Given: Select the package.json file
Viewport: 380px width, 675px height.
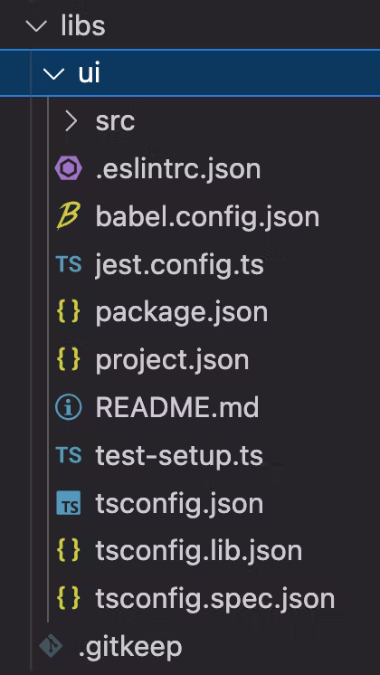Looking at the screenshot, I should (x=182, y=312).
